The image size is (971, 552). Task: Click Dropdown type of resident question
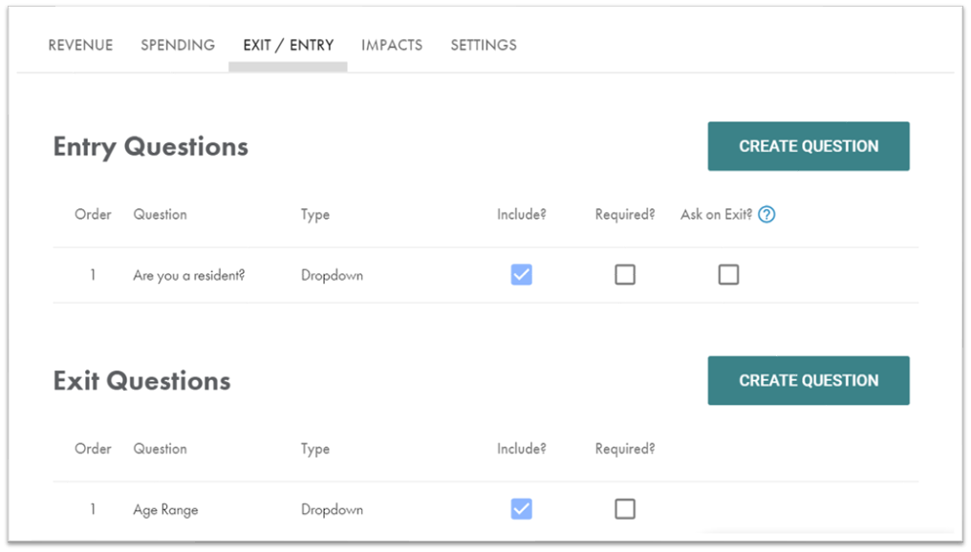pyautogui.click(x=332, y=276)
